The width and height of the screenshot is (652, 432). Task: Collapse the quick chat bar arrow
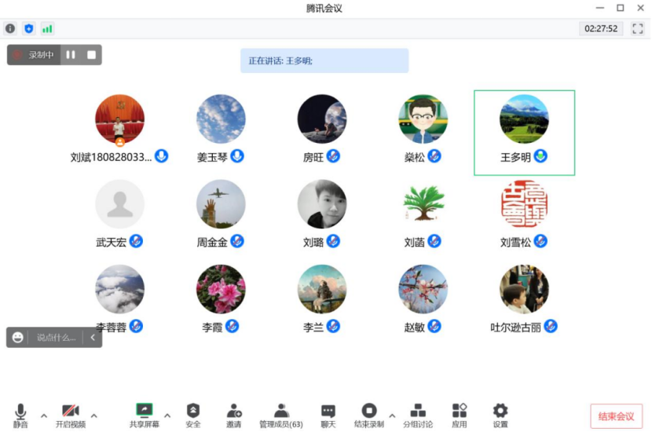coord(93,337)
